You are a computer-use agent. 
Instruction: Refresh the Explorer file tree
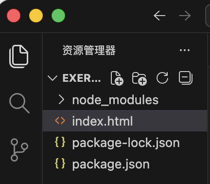[162, 78]
